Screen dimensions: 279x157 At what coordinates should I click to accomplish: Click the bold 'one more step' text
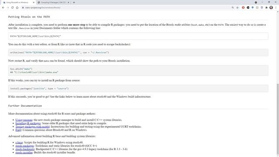pos(77,25)
